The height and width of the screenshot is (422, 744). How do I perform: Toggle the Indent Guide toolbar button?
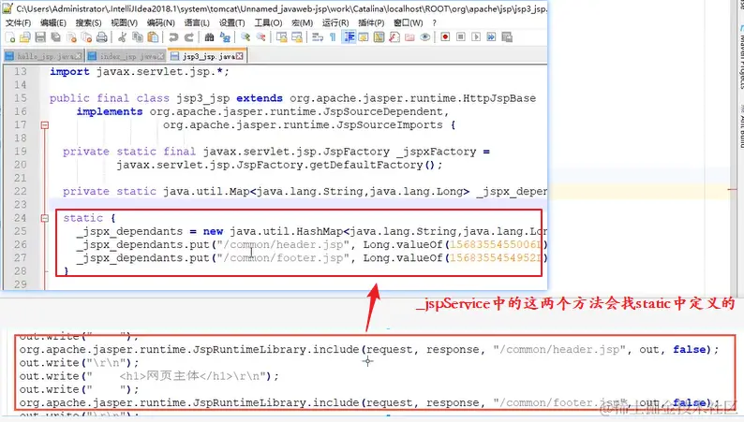[349, 36]
